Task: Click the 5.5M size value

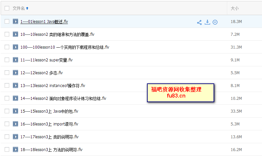Action: click(x=235, y=73)
